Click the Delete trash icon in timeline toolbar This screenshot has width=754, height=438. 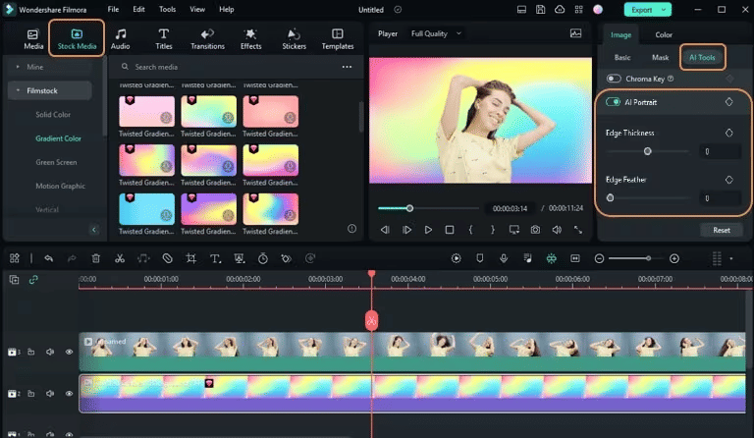click(95, 258)
